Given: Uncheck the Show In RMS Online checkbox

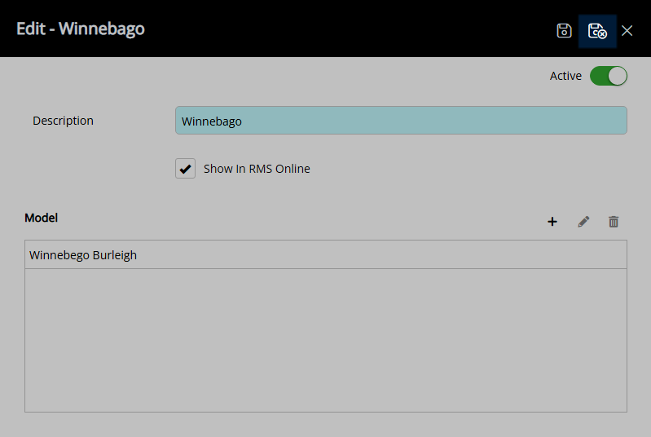Looking at the screenshot, I should tap(186, 169).
